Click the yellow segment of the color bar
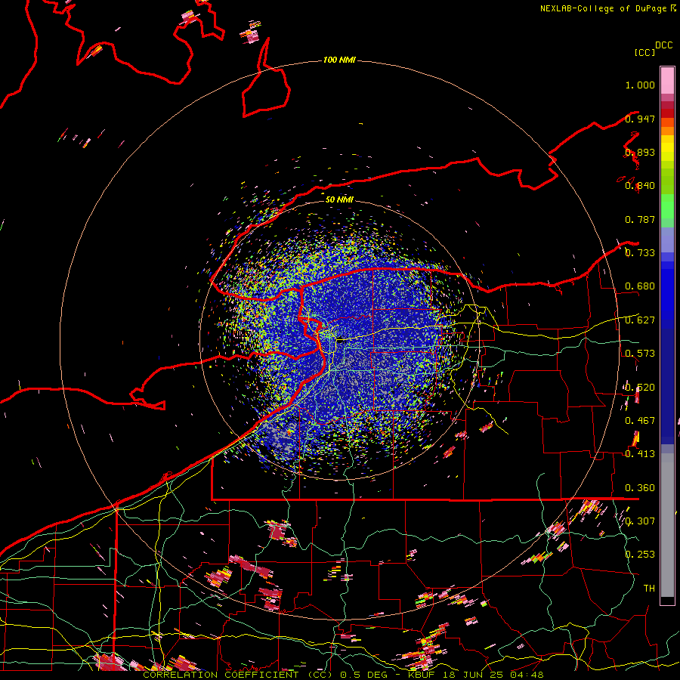The image size is (680, 680). point(667,148)
